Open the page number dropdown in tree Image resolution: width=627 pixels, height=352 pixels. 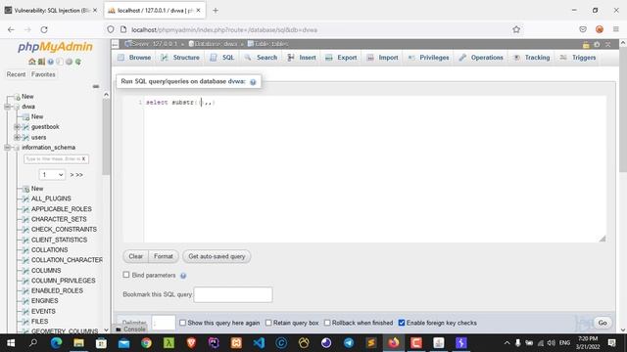[x=52, y=175]
